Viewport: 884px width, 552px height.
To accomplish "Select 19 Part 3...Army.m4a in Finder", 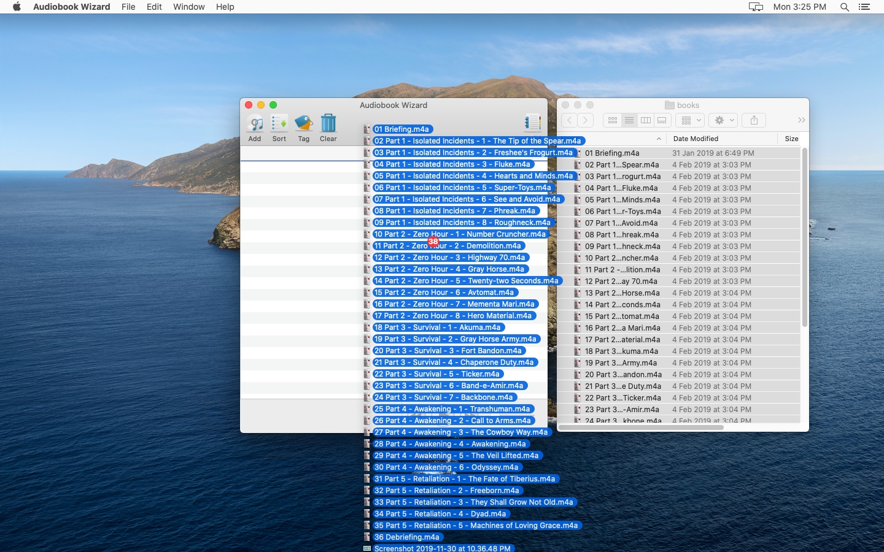I will (x=621, y=363).
